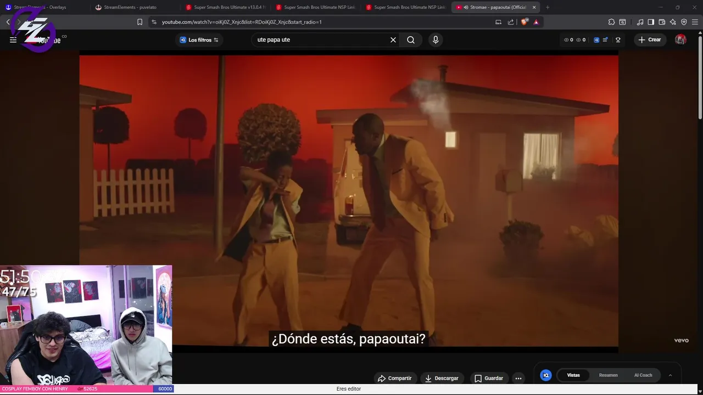Open Leo AI sparkle icon

673,22
